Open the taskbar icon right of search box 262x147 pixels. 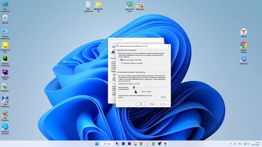tap(117, 144)
